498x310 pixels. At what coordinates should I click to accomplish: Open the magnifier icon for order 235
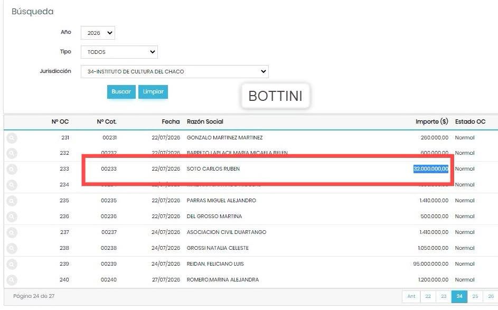12,201
